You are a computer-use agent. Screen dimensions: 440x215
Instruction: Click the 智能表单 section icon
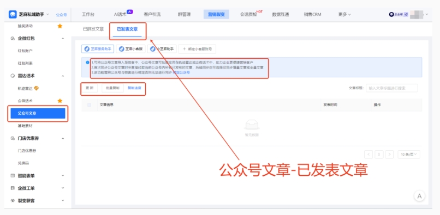click(13, 176)
